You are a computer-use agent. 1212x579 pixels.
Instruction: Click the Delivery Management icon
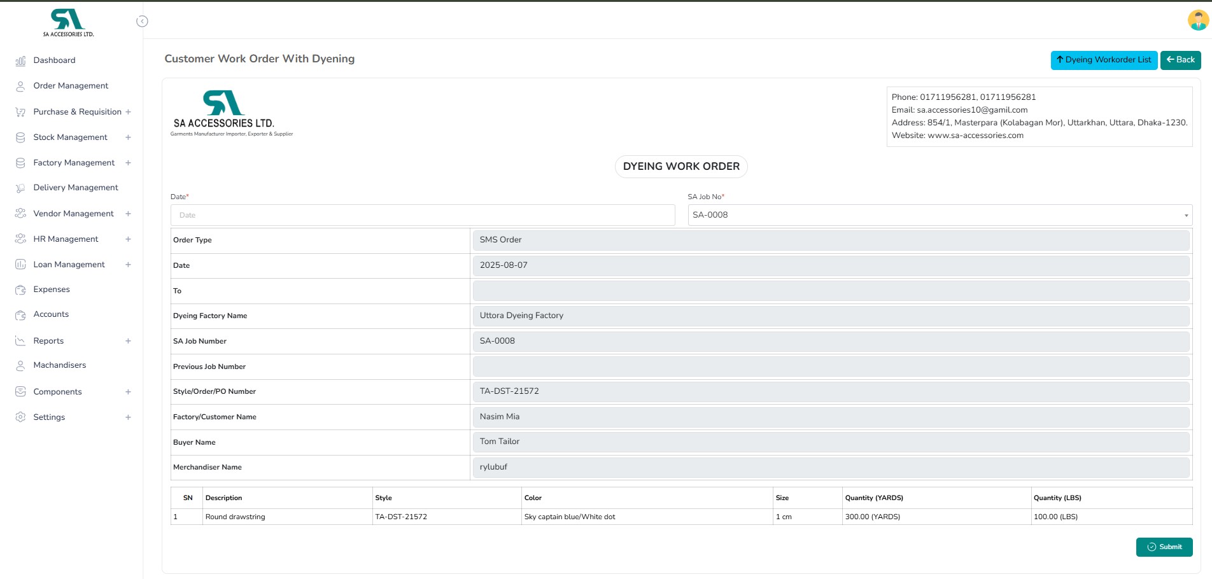tap(20, 188)
